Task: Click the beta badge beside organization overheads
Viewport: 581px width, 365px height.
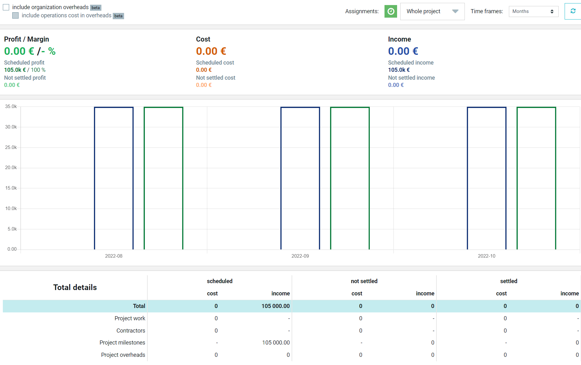Action: [x=96, y=8]
